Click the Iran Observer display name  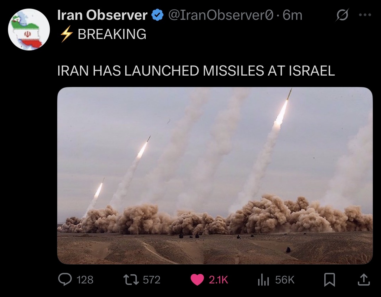(102, 15)
